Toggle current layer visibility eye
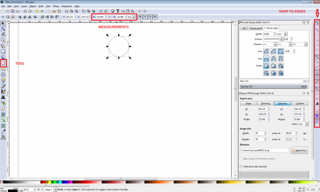The image size is (320, 192). [x=38, y=189]
